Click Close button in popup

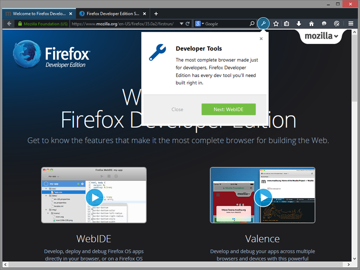(x=177, y=109)
